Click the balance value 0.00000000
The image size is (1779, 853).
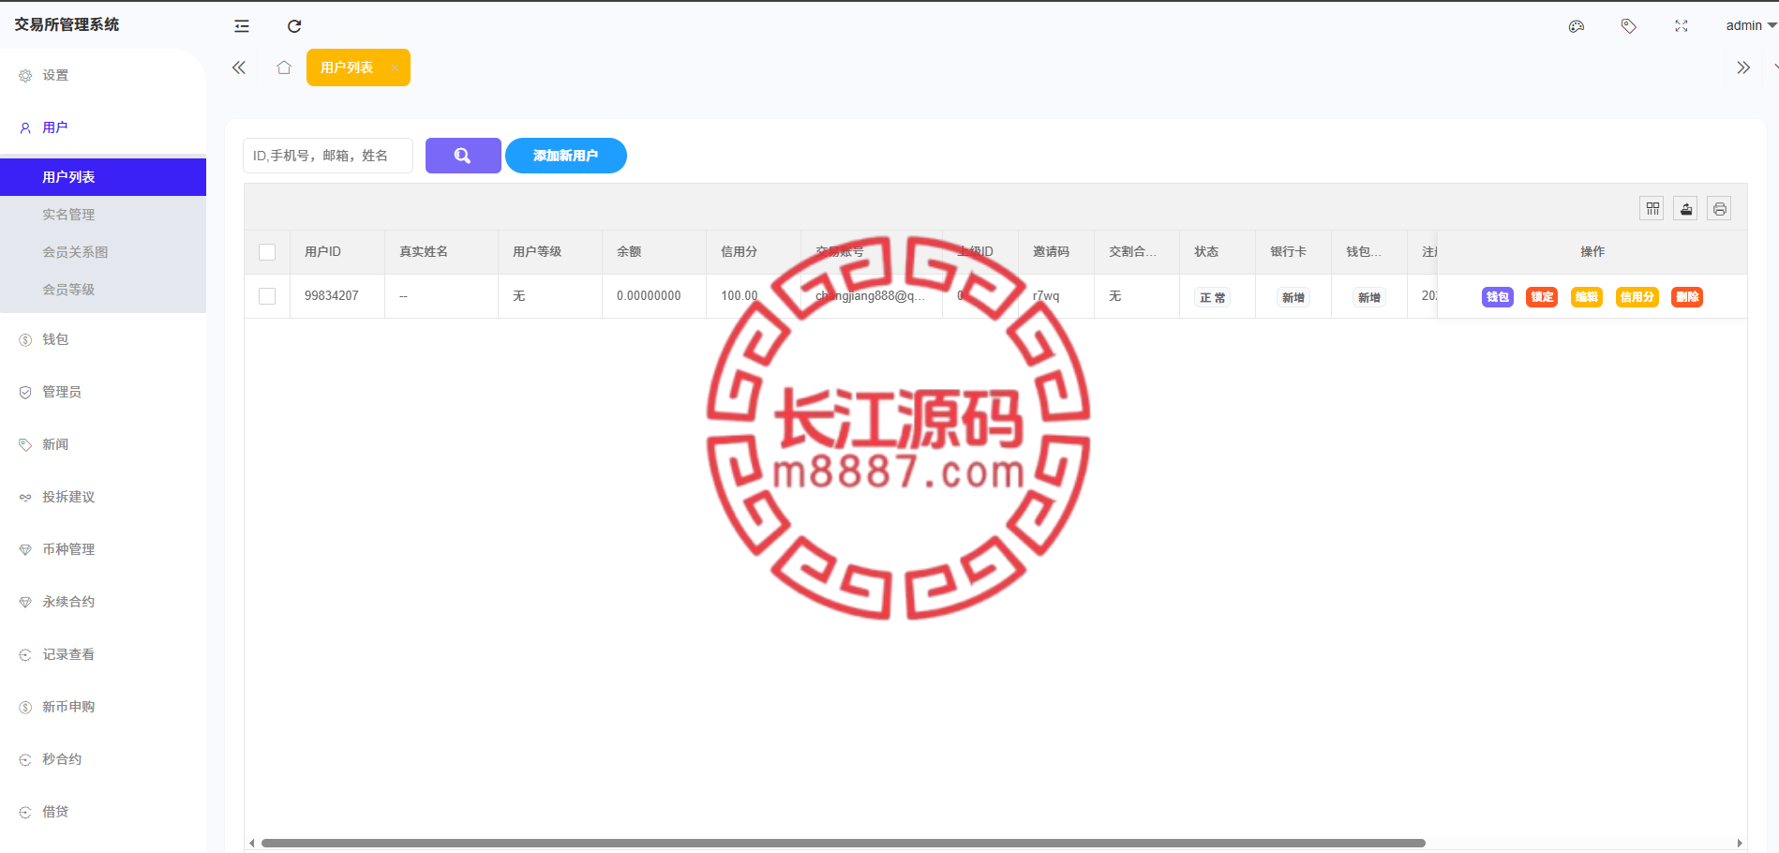(649, 295)
